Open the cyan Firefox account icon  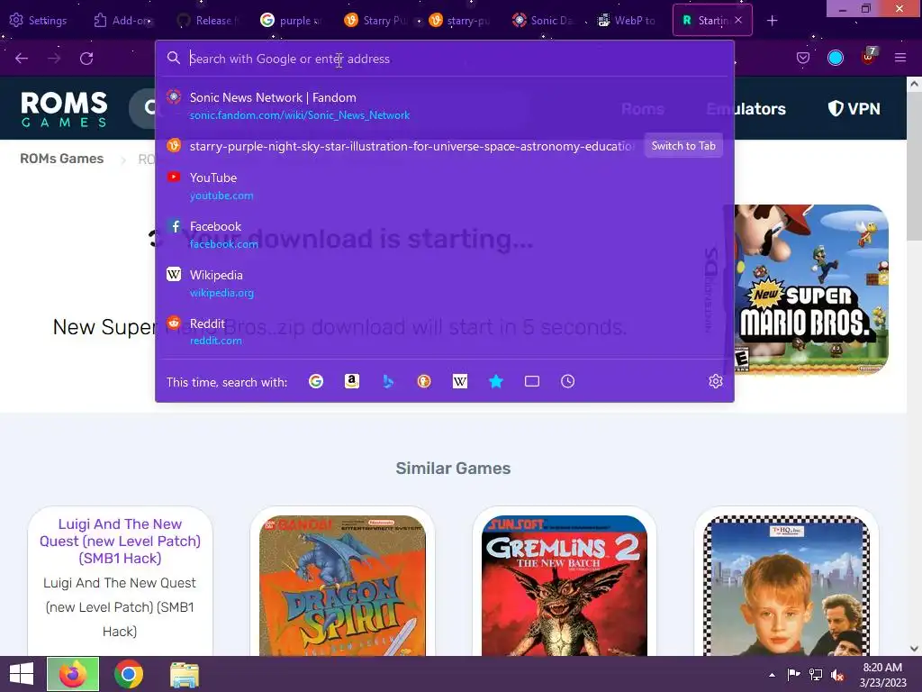point(835,58)
